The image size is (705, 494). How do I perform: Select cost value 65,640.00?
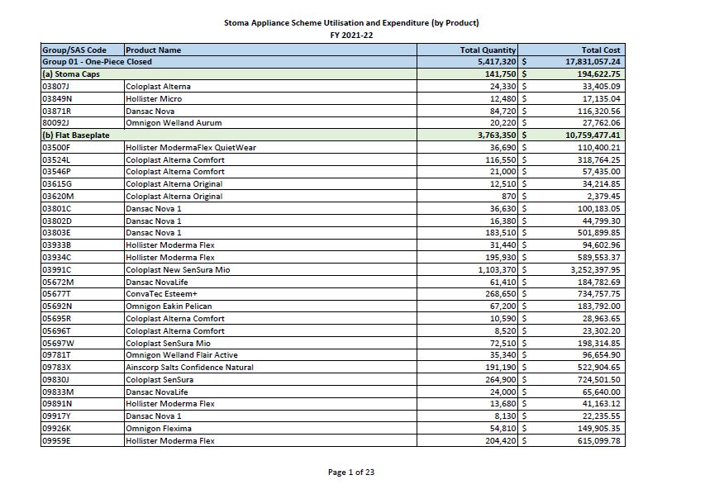coord(571,392)
